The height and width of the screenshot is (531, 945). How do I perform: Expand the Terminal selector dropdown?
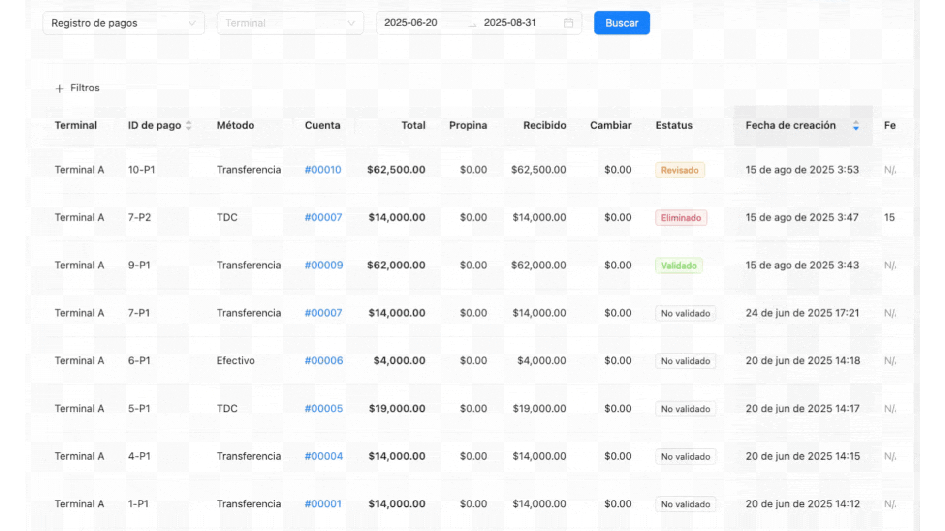point(290,23)
